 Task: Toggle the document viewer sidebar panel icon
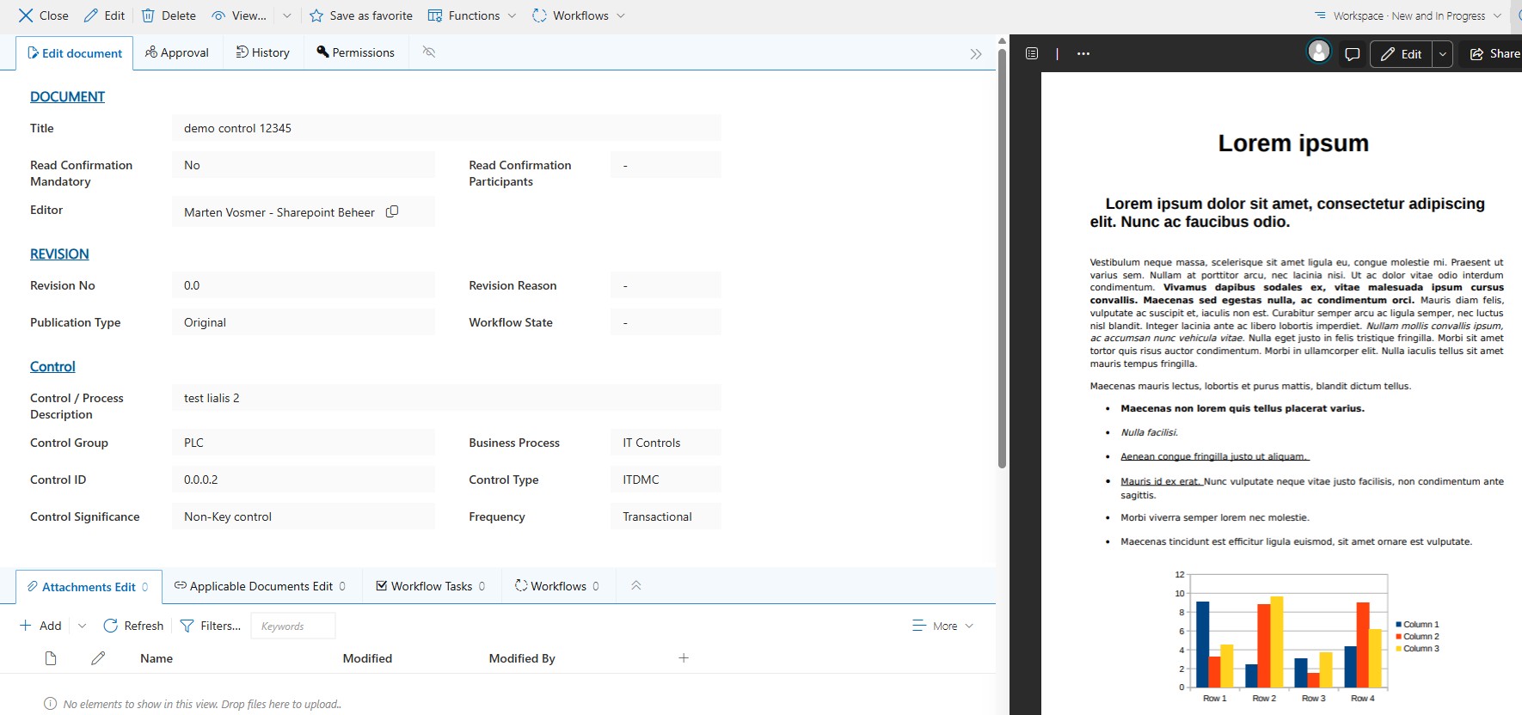click(x=1032, y=54)
